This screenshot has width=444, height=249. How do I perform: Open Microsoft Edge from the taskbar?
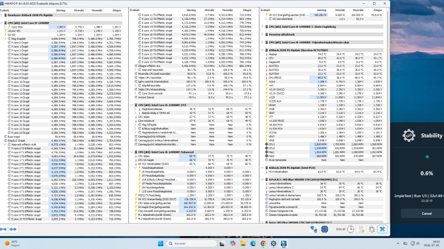click(253, 243)
